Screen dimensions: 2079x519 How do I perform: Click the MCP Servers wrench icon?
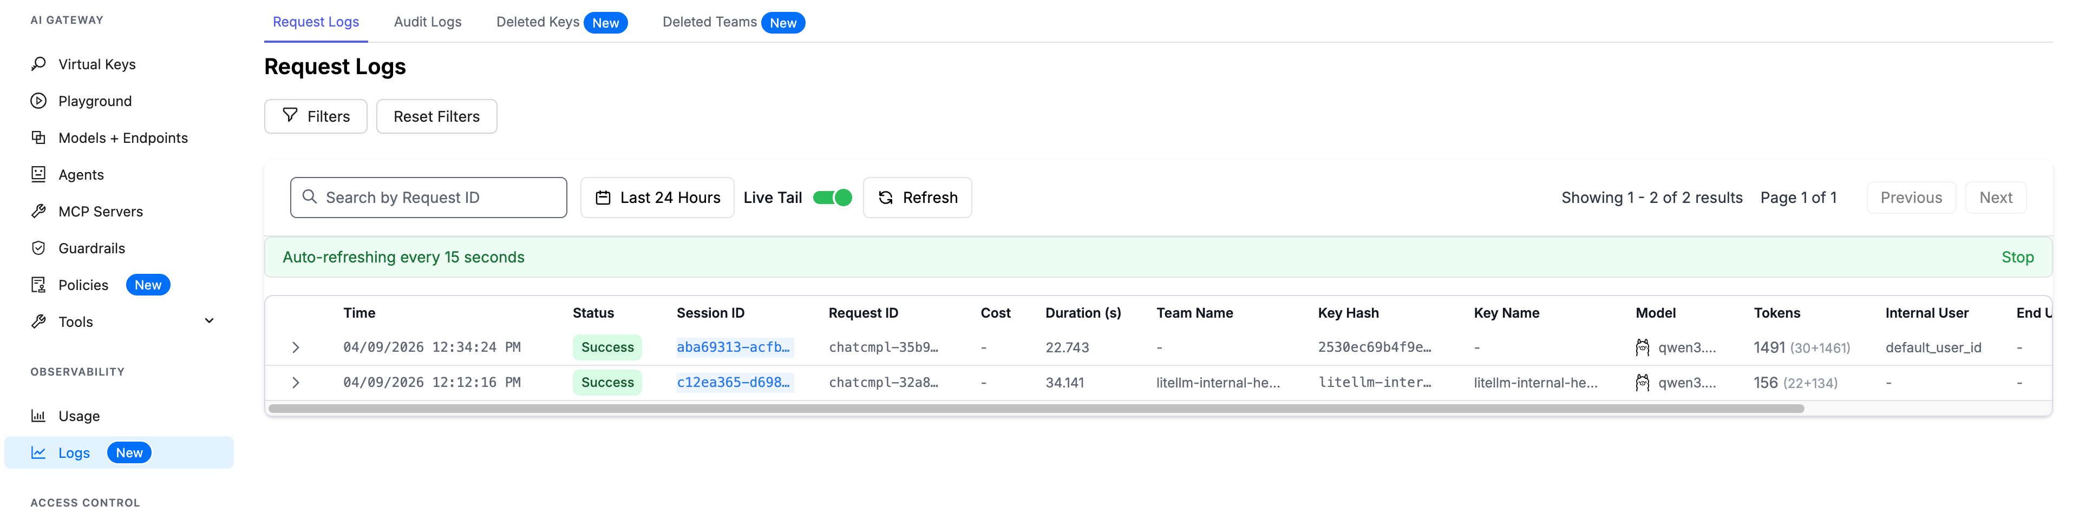point(38,212)
